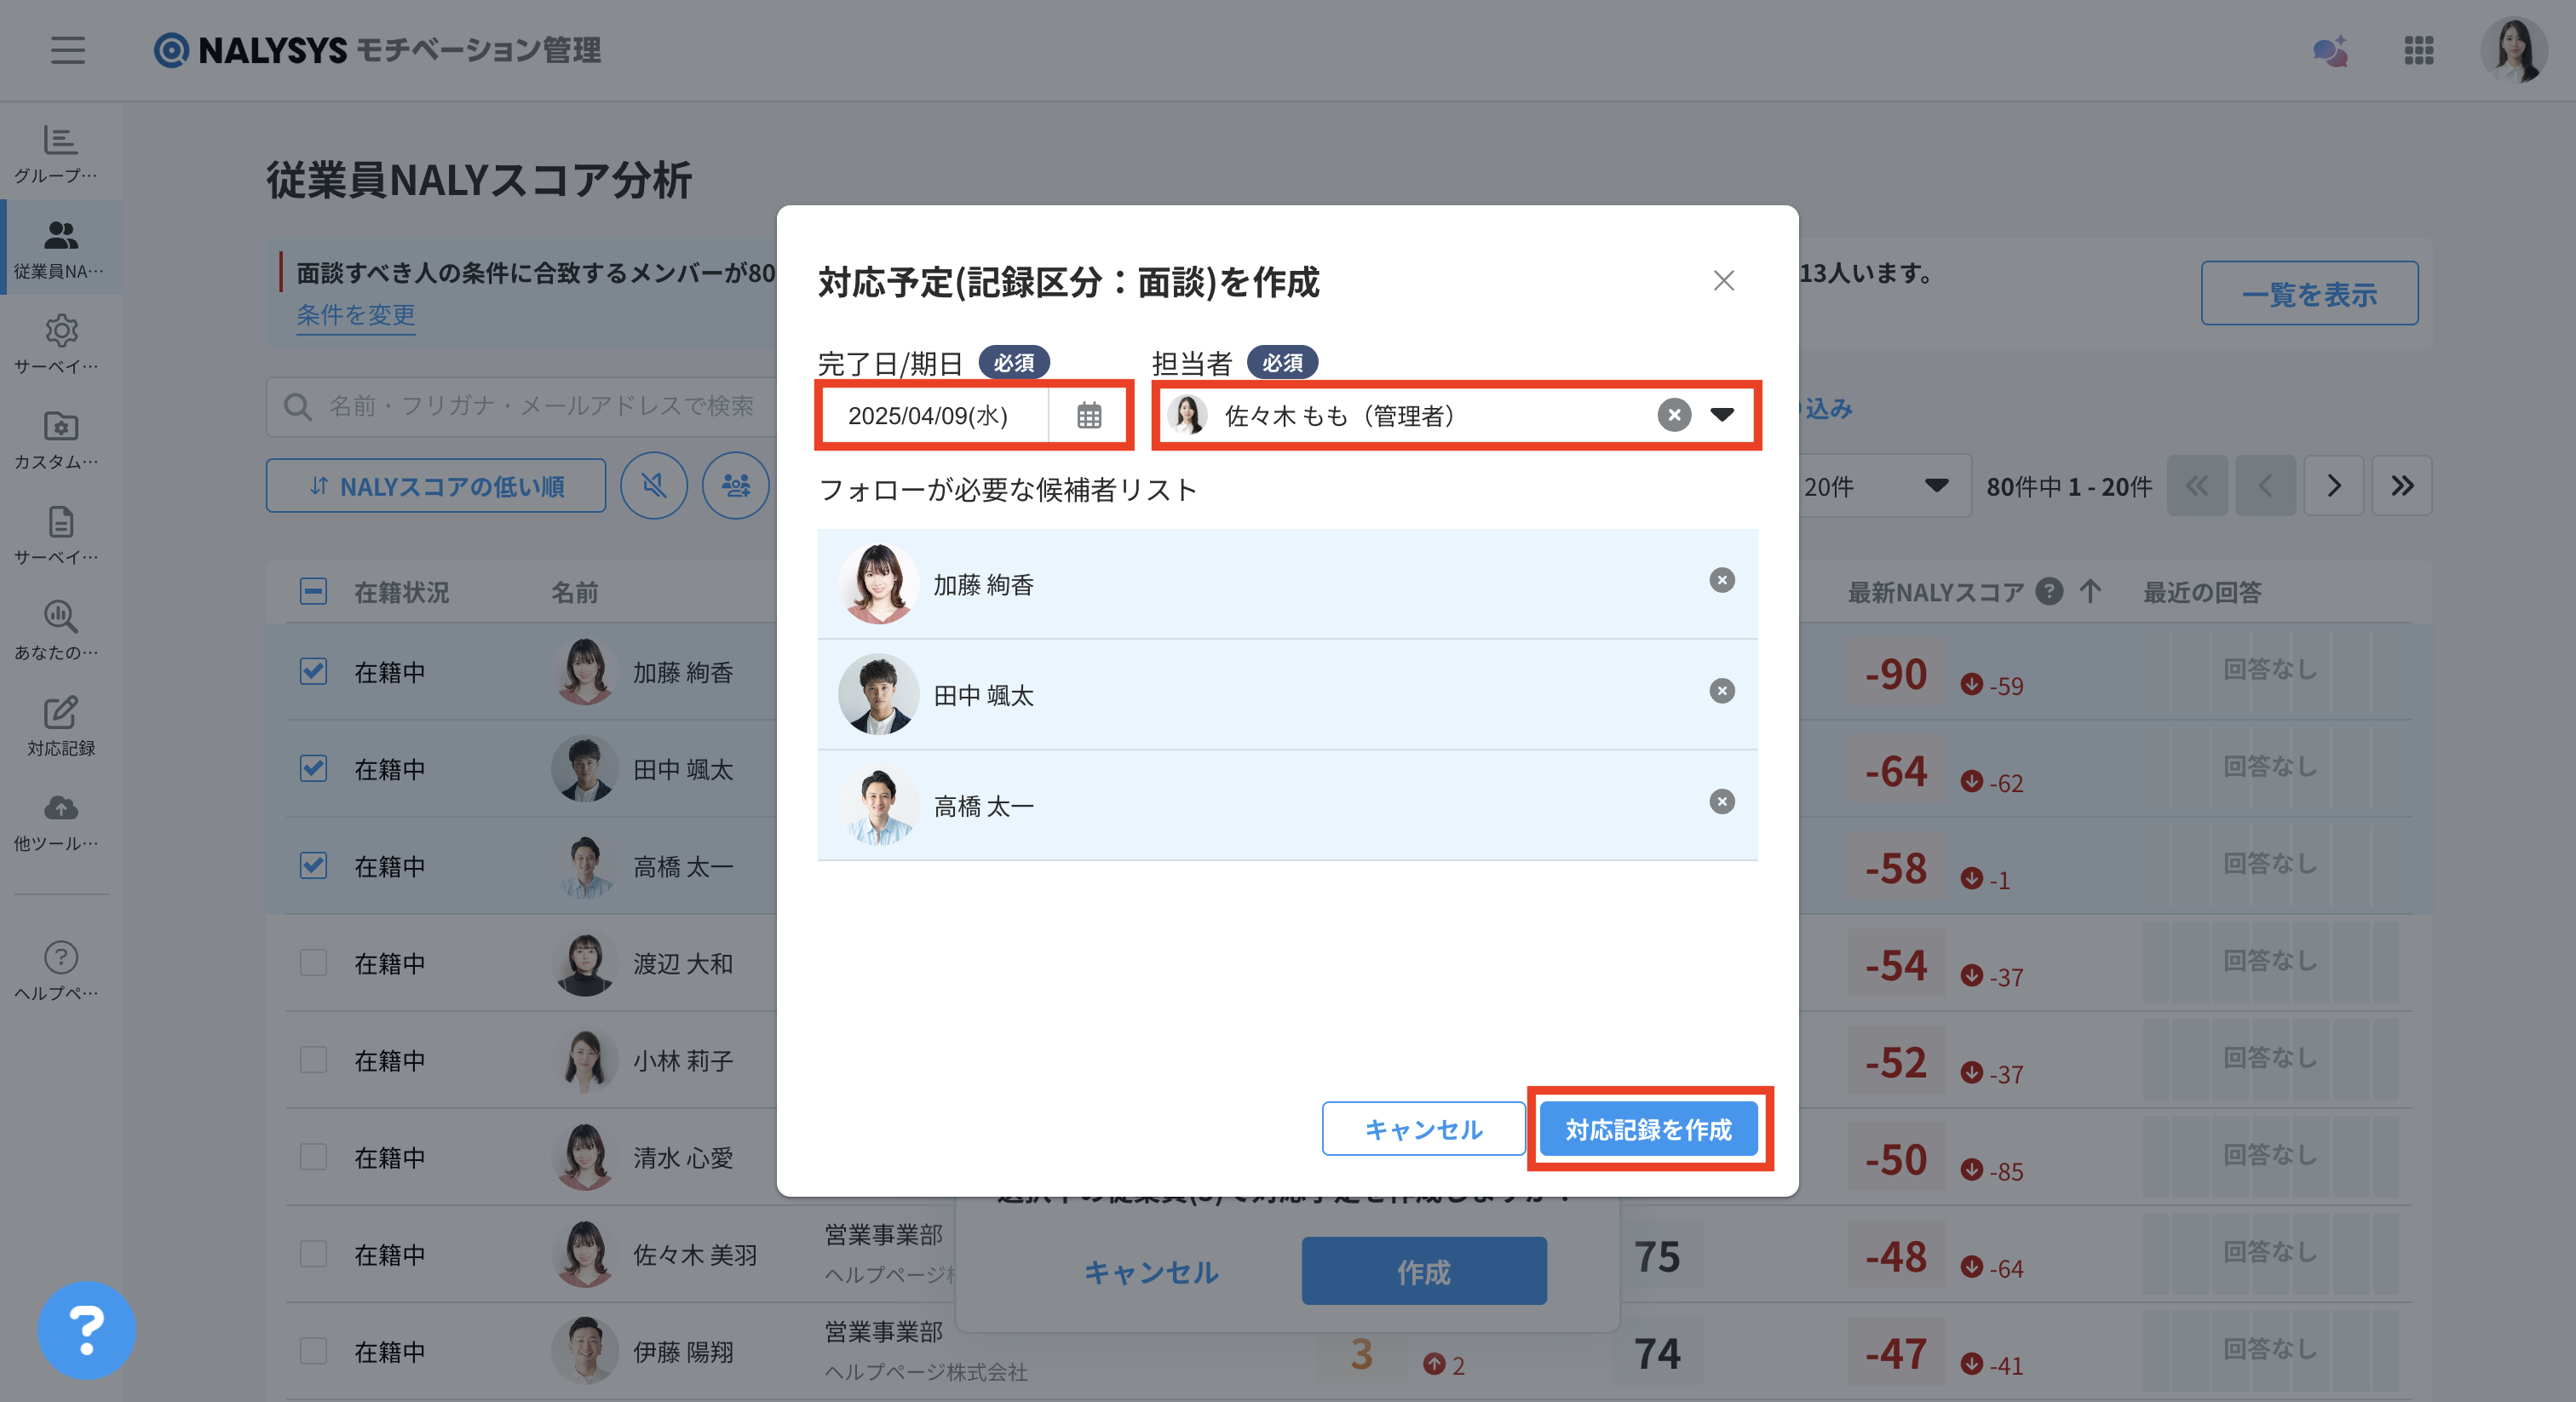
Task: Sort by NALYスコアの低い順
Action: pyautogui.click(x=436, y=486)
